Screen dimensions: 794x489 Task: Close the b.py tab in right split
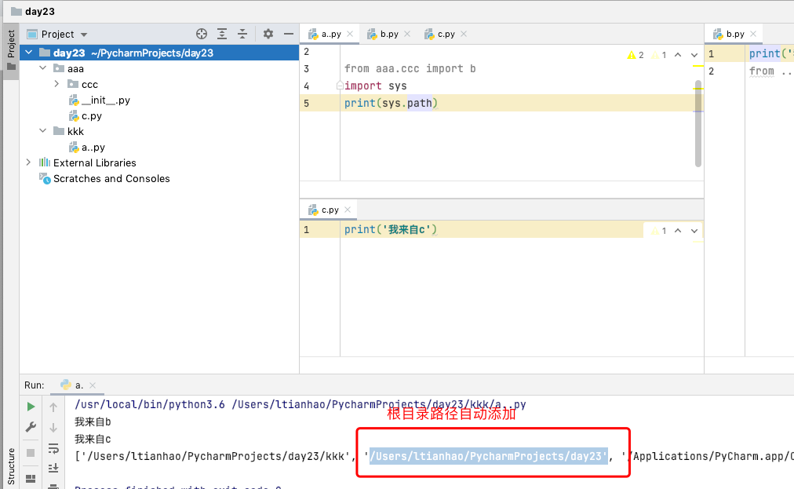click(x=753, y=34)
